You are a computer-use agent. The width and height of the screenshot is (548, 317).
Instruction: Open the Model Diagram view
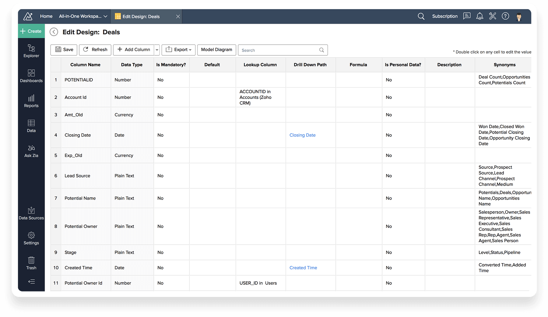pos(216,50)
